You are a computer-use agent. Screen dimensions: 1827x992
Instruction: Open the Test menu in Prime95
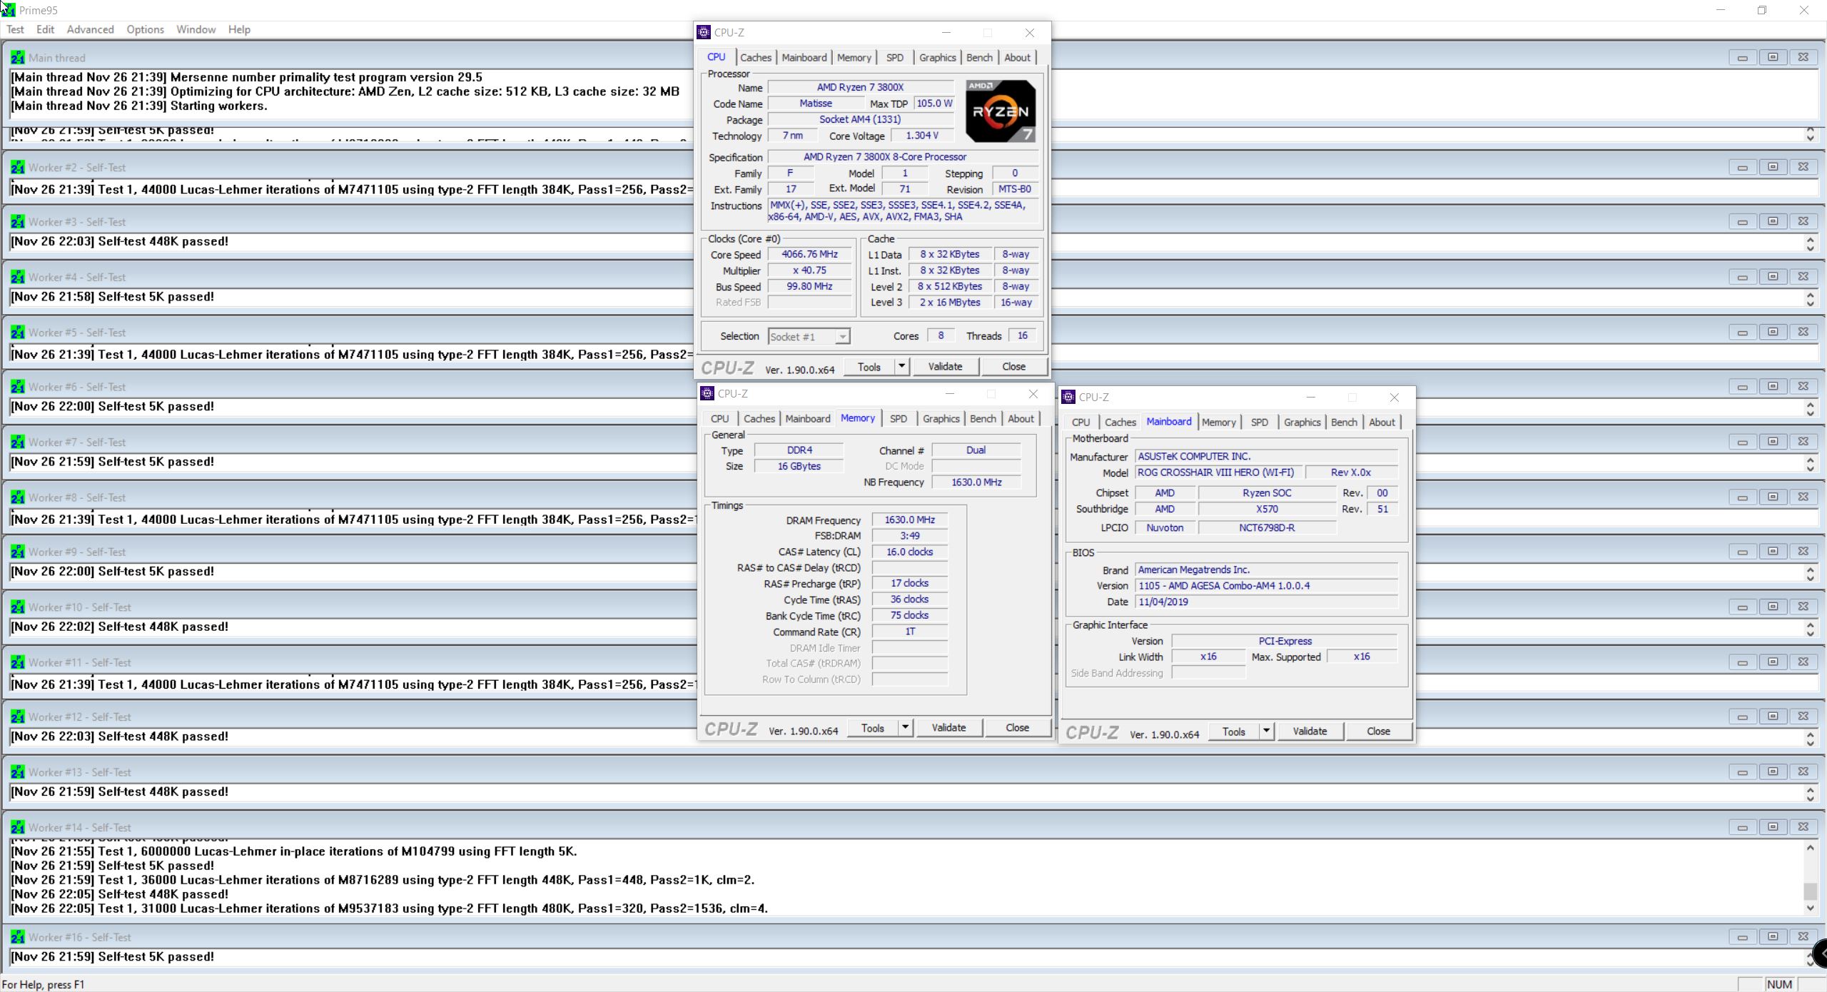point(15,29)
